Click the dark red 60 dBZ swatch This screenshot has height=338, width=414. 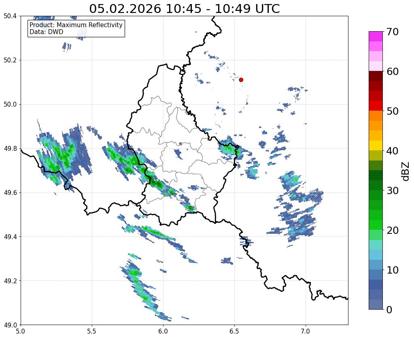[376, 76]
